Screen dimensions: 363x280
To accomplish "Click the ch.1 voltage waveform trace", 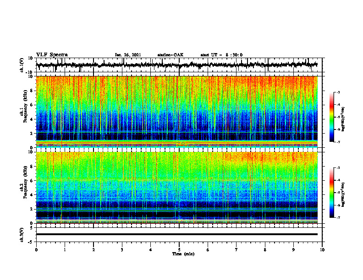I will (x=176, y=65).
